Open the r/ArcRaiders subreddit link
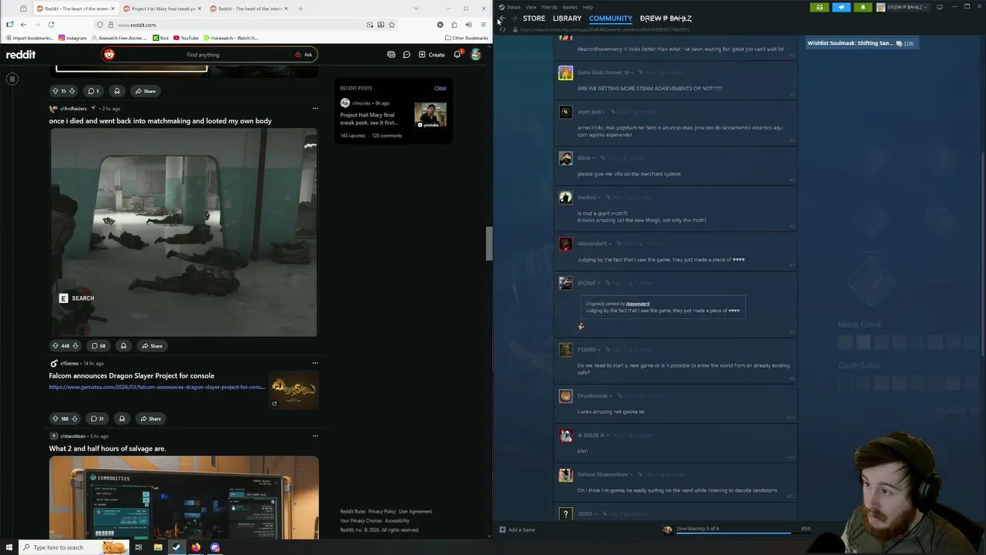 point(73,109)
